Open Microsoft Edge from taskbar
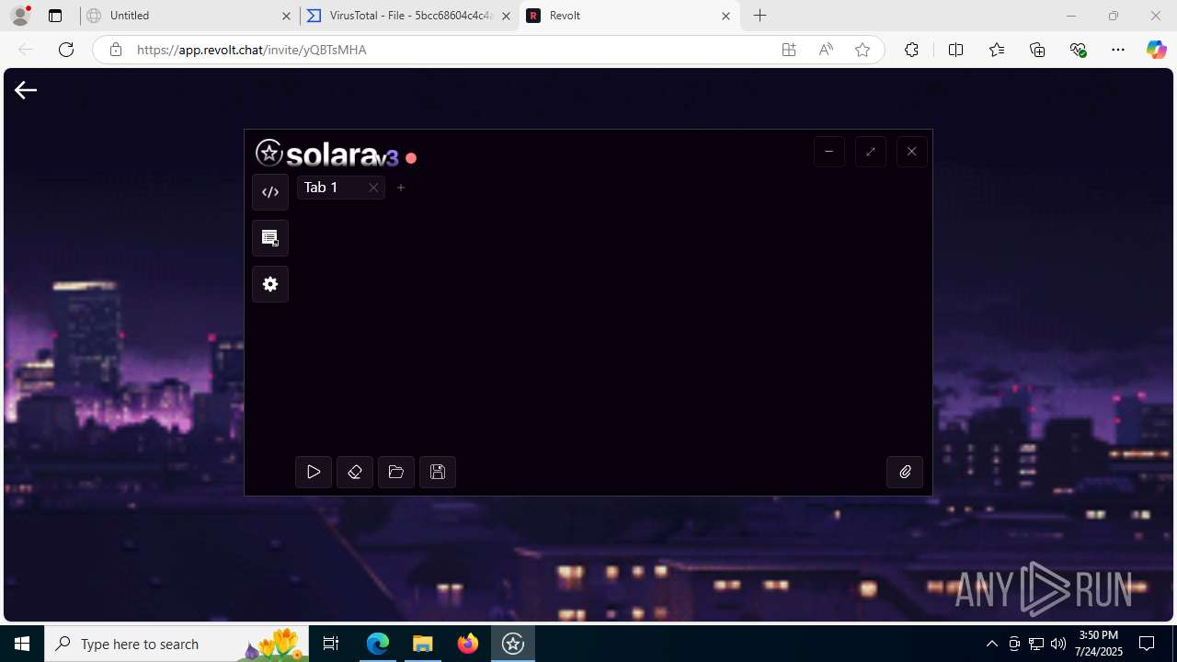 [x=378, y=644]
